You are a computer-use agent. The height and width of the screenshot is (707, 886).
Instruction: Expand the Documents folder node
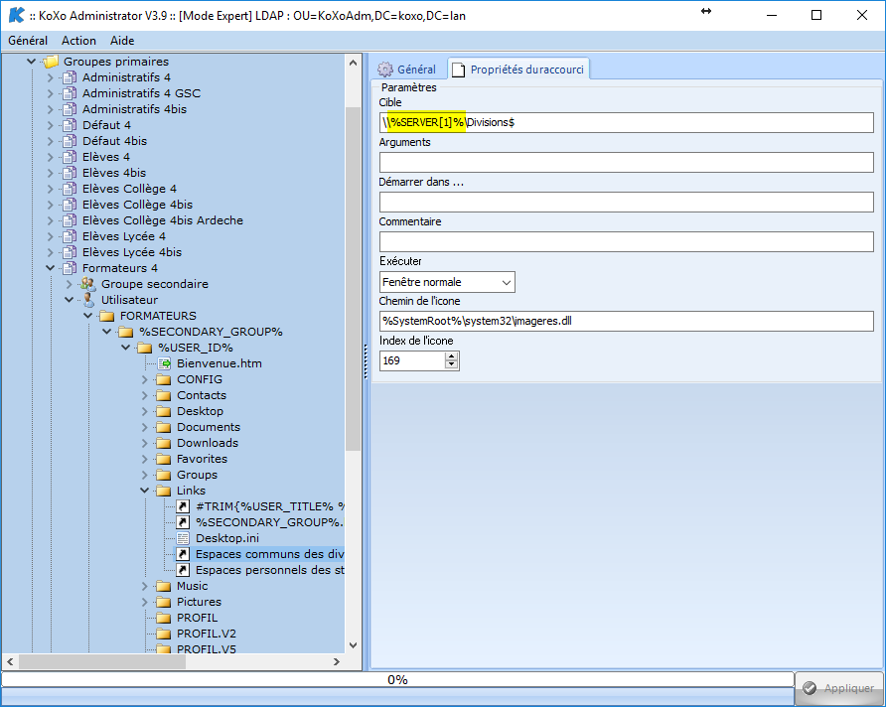click(145, 427)
